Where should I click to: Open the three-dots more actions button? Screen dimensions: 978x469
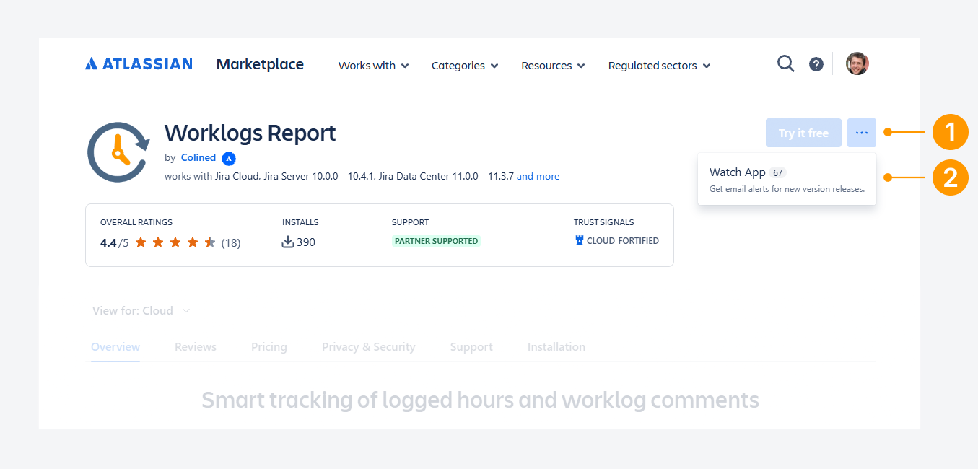862,133
